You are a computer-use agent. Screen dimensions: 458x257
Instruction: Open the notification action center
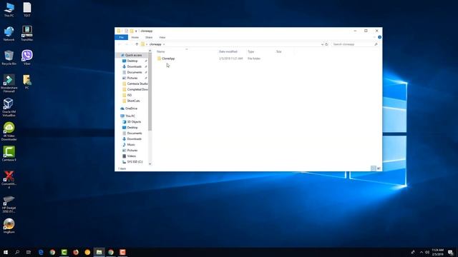coord(451,252)
